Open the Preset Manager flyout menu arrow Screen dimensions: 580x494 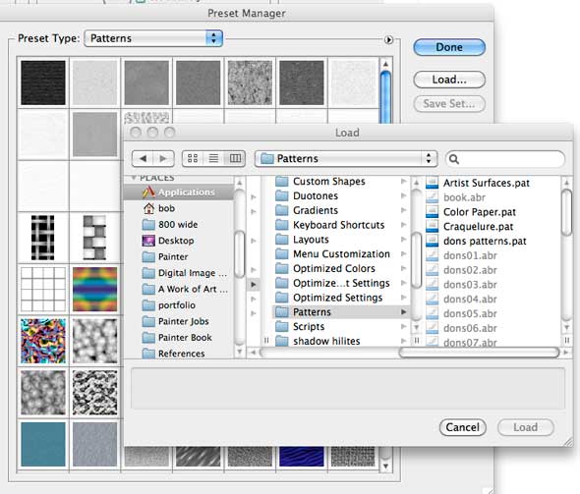(x=388, y=40)
